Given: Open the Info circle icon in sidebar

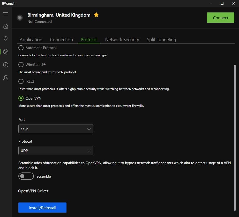Looking at the screenshot, I should (x=6, y=65).
